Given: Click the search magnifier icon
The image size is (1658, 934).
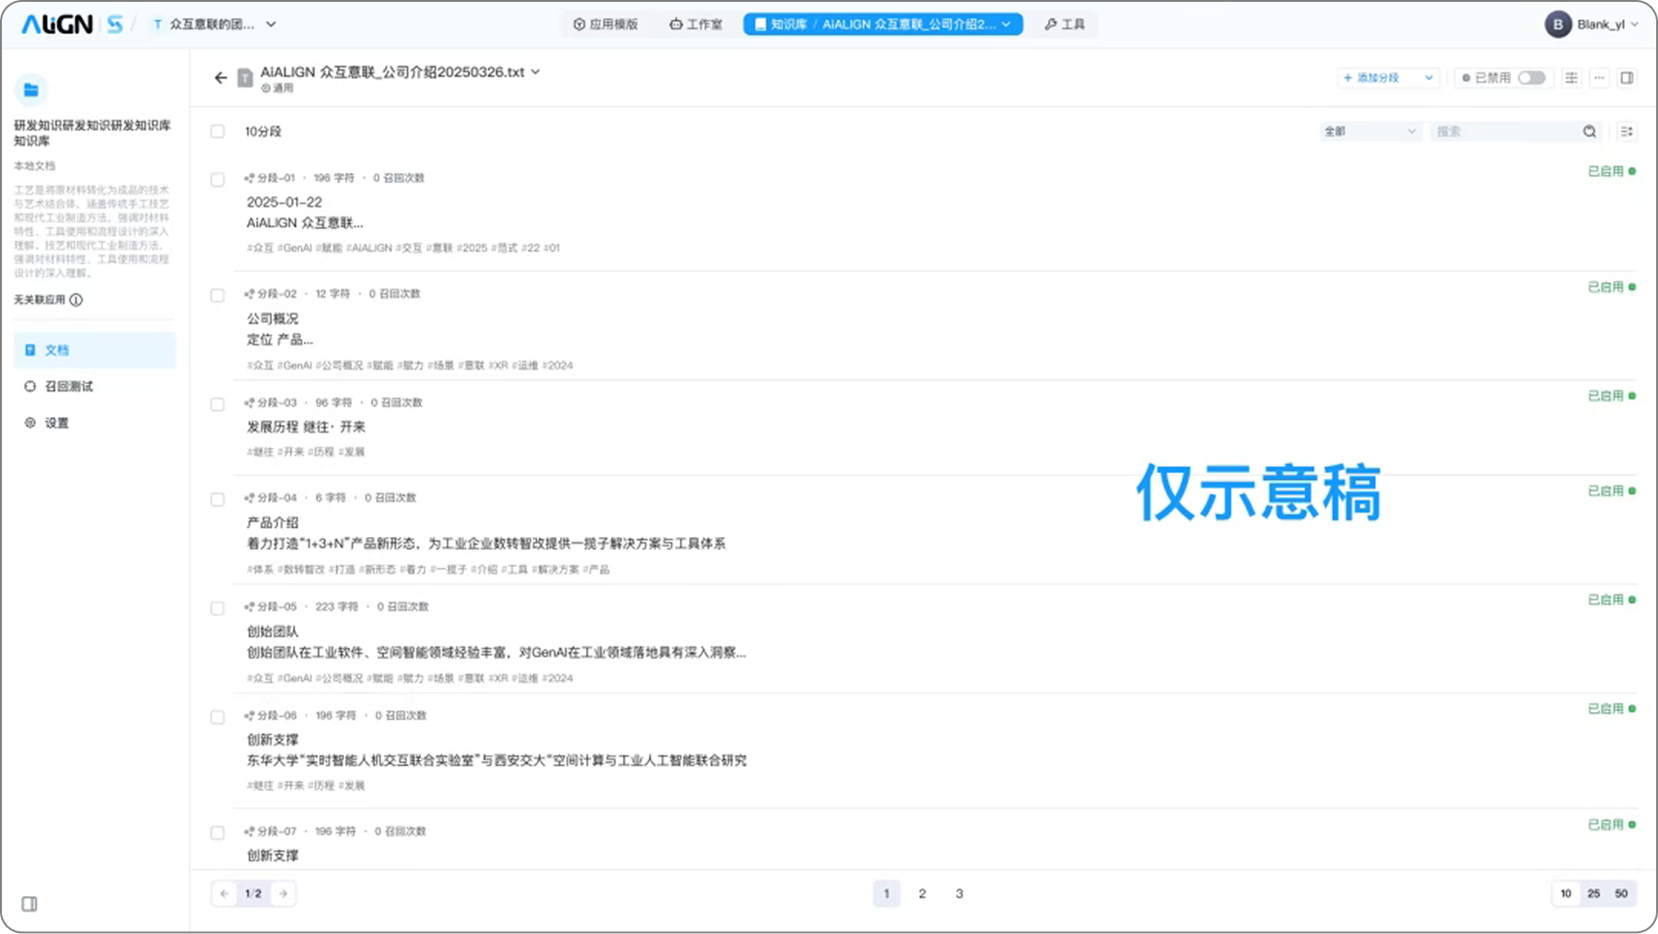Looking at the screenshot, I should [x=1589, y=132].
